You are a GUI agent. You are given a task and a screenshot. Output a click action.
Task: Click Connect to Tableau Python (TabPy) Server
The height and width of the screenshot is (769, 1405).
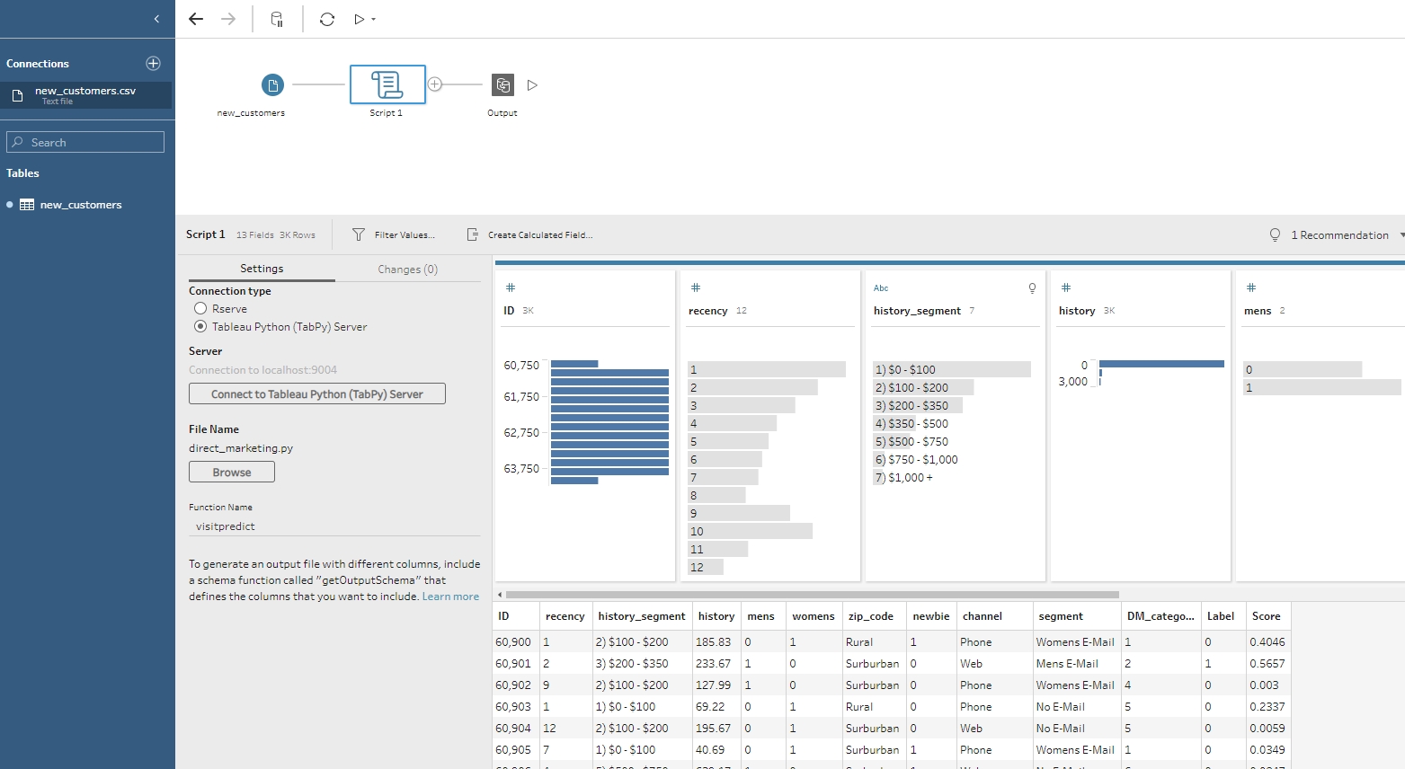pyautogui.click(x=316, y=393)
